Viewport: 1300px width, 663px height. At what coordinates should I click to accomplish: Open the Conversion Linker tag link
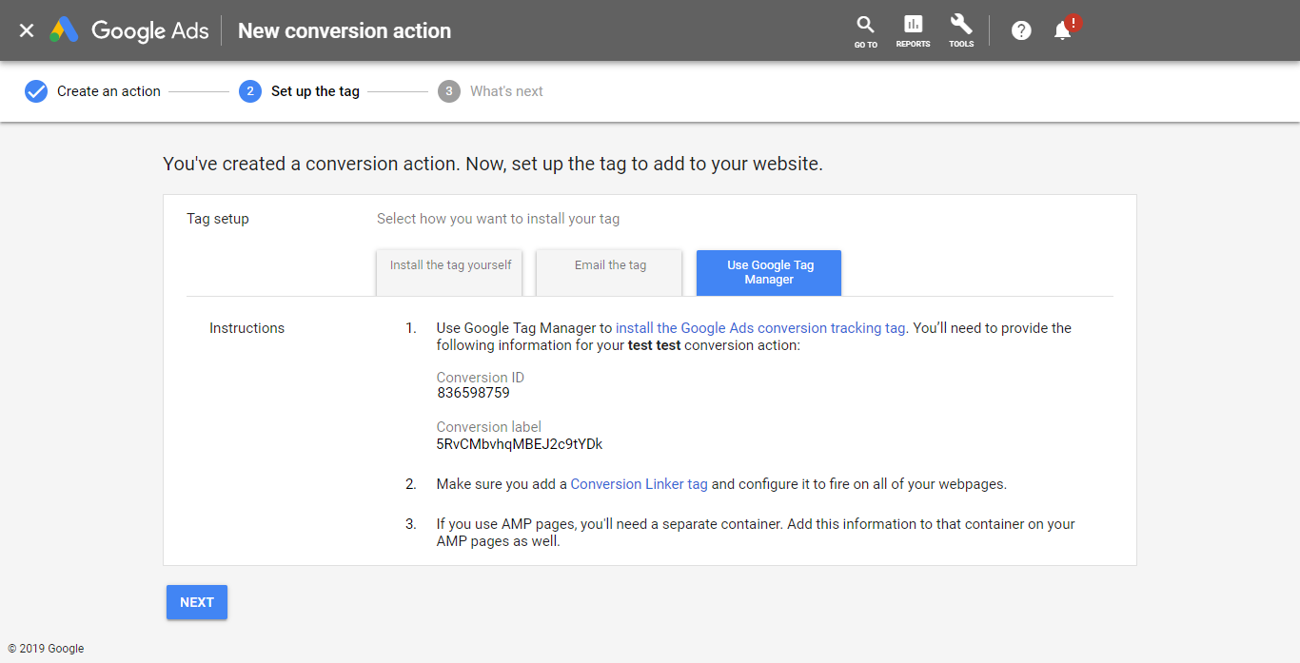tap(639, 484)
